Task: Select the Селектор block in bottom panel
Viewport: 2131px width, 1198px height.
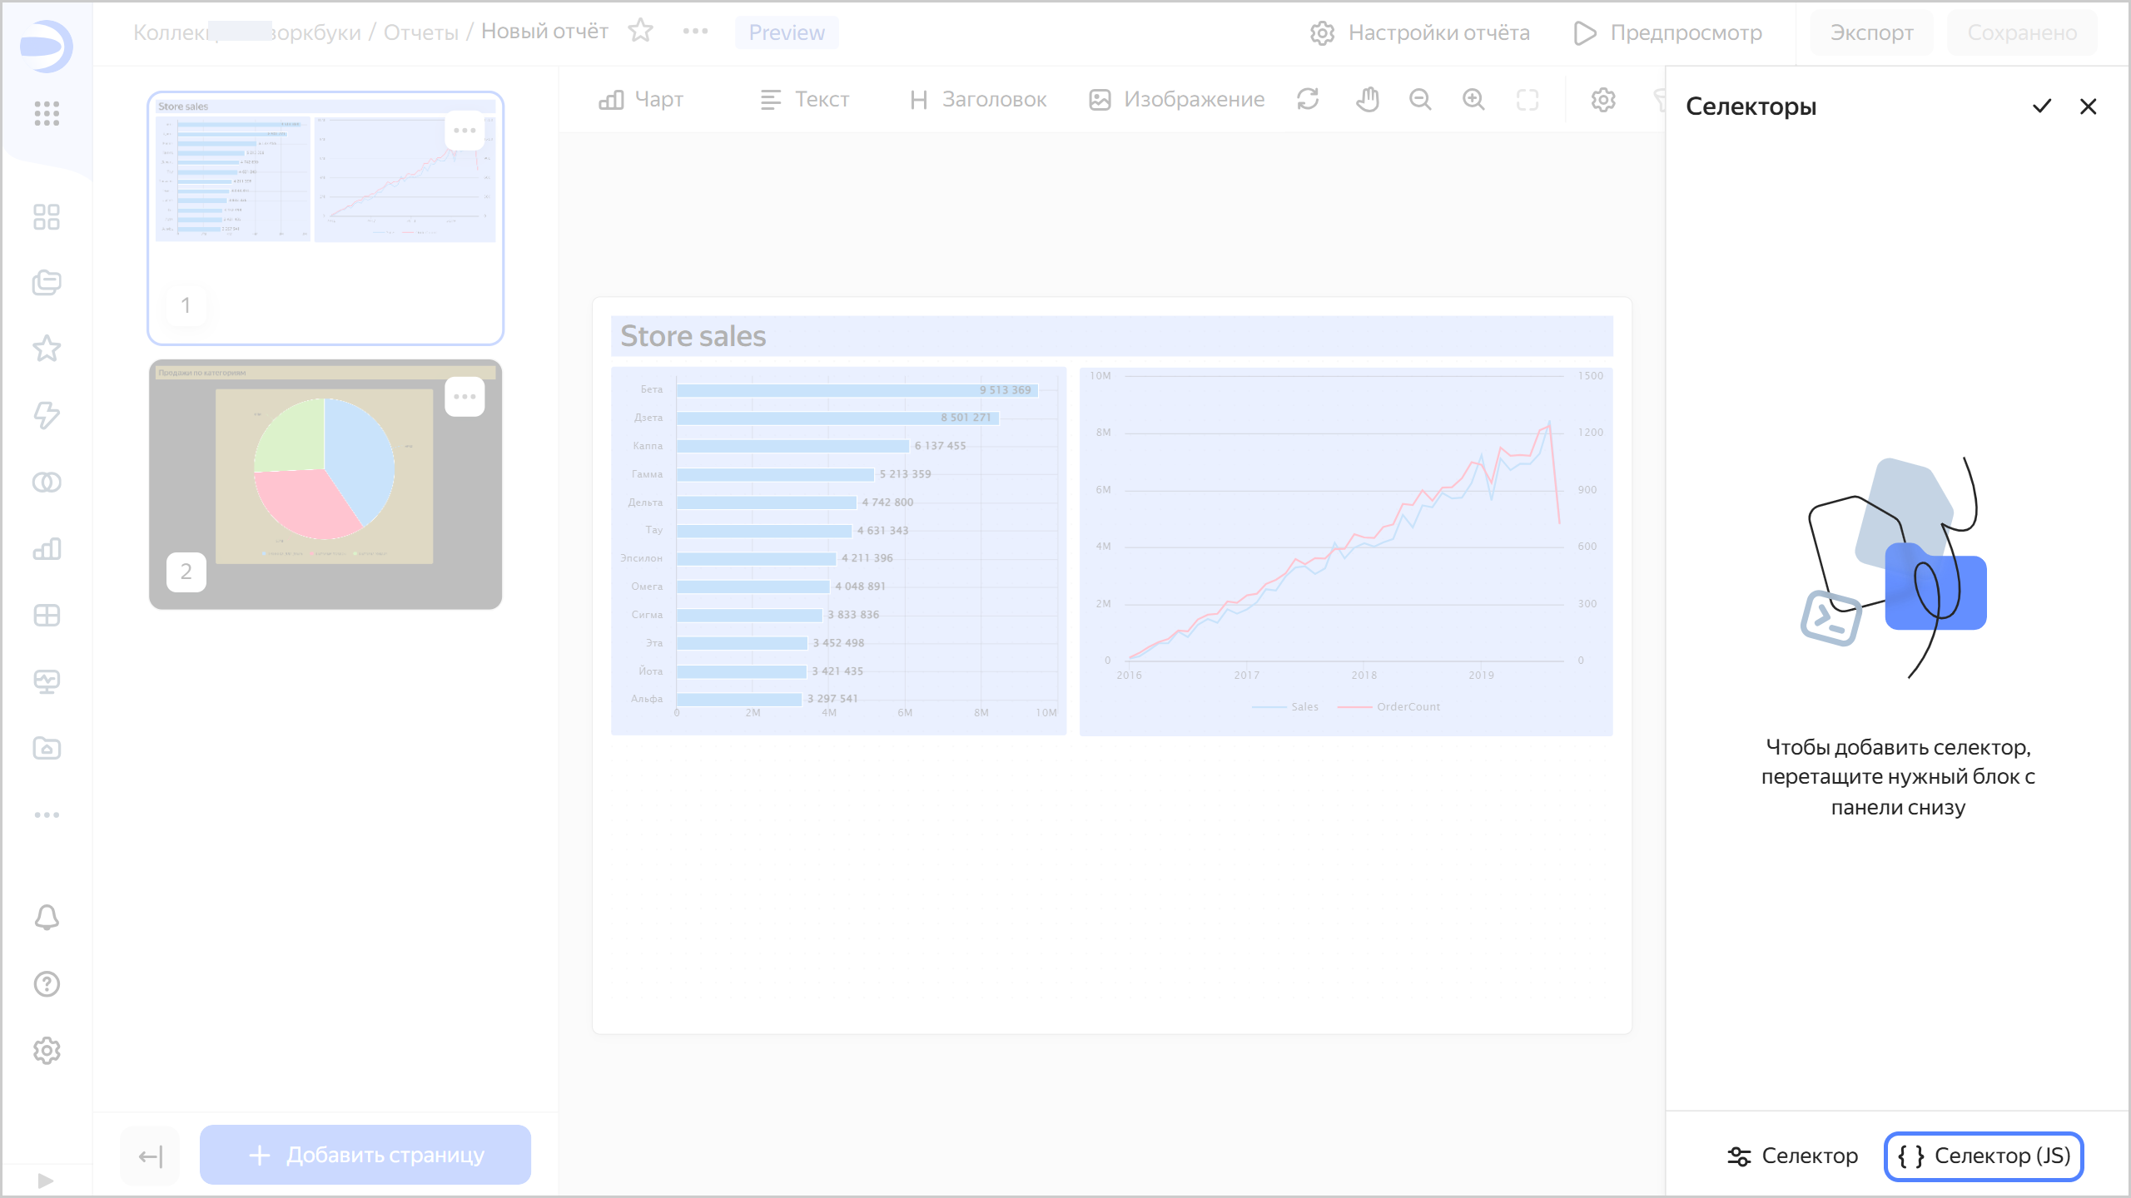Action: pyautogui.click(x=1792, y=1156)
